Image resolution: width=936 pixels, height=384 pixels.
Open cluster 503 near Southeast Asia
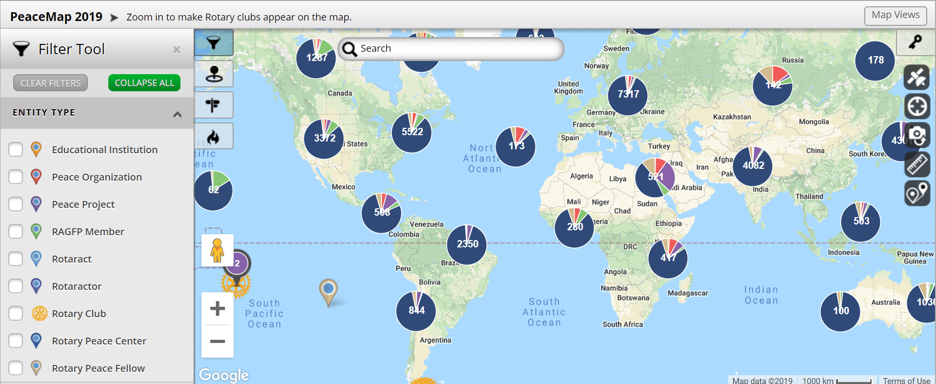click(861, 222)
